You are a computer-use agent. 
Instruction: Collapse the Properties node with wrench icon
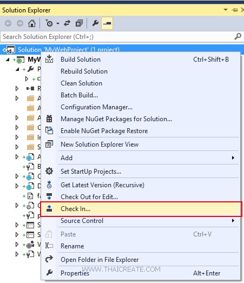[17, 69]
